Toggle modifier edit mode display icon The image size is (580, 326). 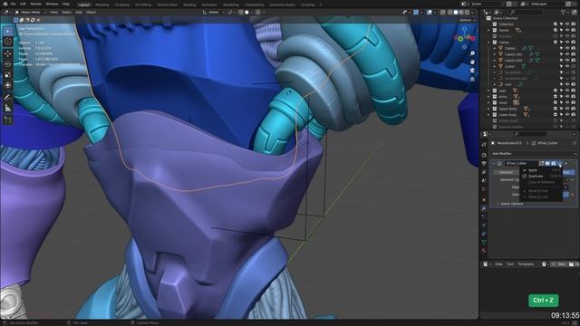tap(541, 163)
